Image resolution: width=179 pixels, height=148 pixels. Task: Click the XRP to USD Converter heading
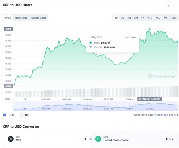[21, 127]
